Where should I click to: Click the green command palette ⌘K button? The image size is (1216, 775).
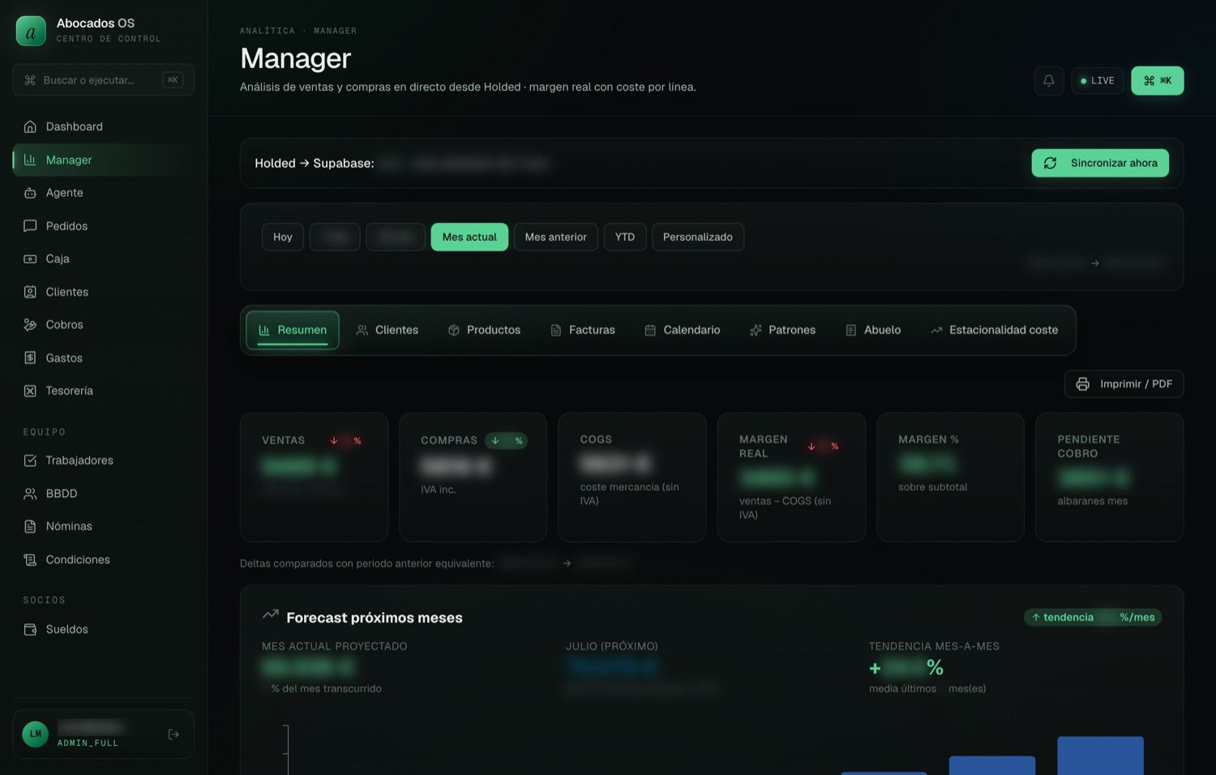(x=1158, y=80)
